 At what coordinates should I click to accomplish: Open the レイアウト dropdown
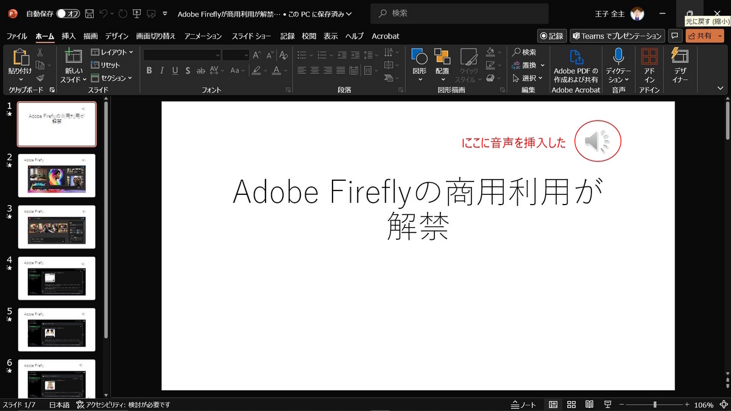pyautogui.click(x=112, y=52)
